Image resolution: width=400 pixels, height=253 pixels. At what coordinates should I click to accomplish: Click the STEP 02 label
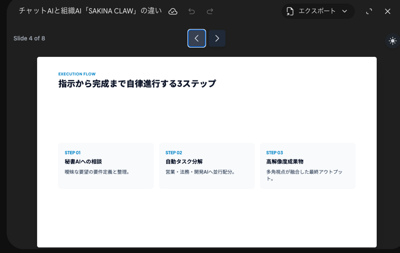(174, 153)
